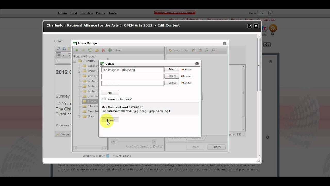330x186 pixels.
Task: Open the Modules menu
Action: click(86, 13)
